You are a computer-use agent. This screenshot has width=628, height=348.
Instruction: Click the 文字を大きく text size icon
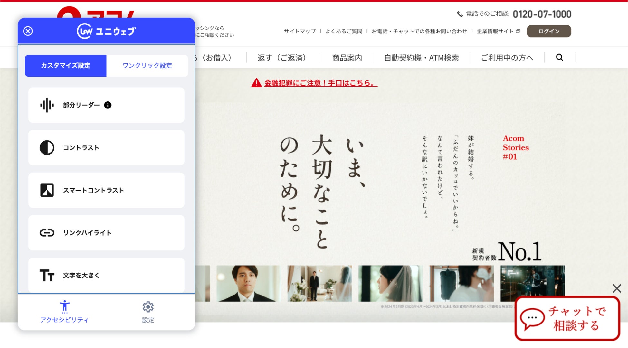click(47, 276)
